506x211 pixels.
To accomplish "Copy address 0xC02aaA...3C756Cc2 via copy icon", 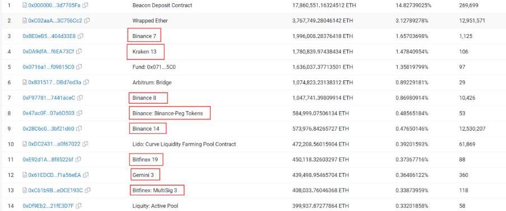I will coord(87,21).
